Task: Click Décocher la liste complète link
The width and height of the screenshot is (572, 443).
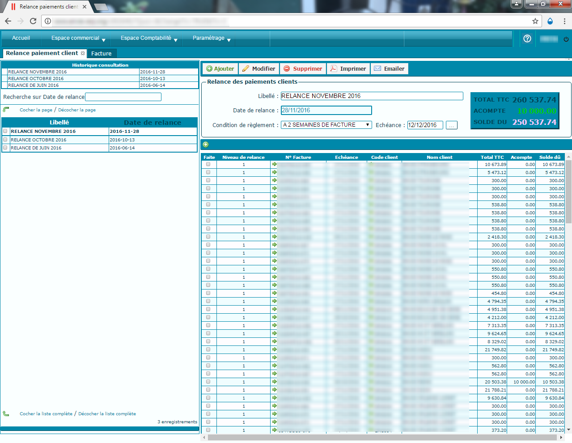Action: coord(107,414)
